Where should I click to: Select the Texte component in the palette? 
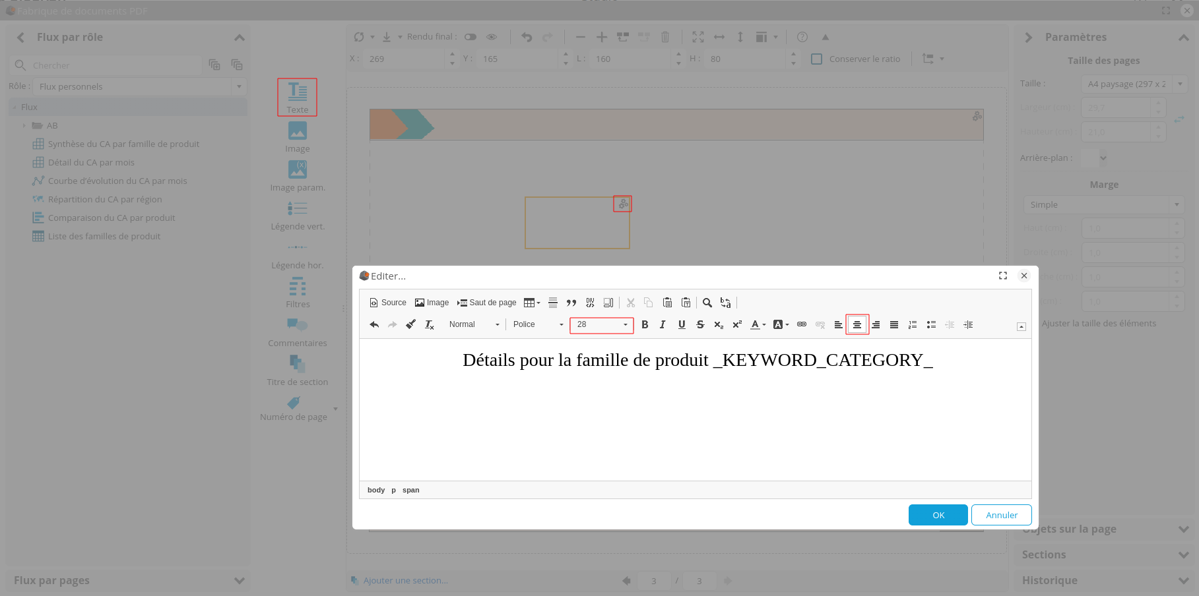(x=298, y=98)
